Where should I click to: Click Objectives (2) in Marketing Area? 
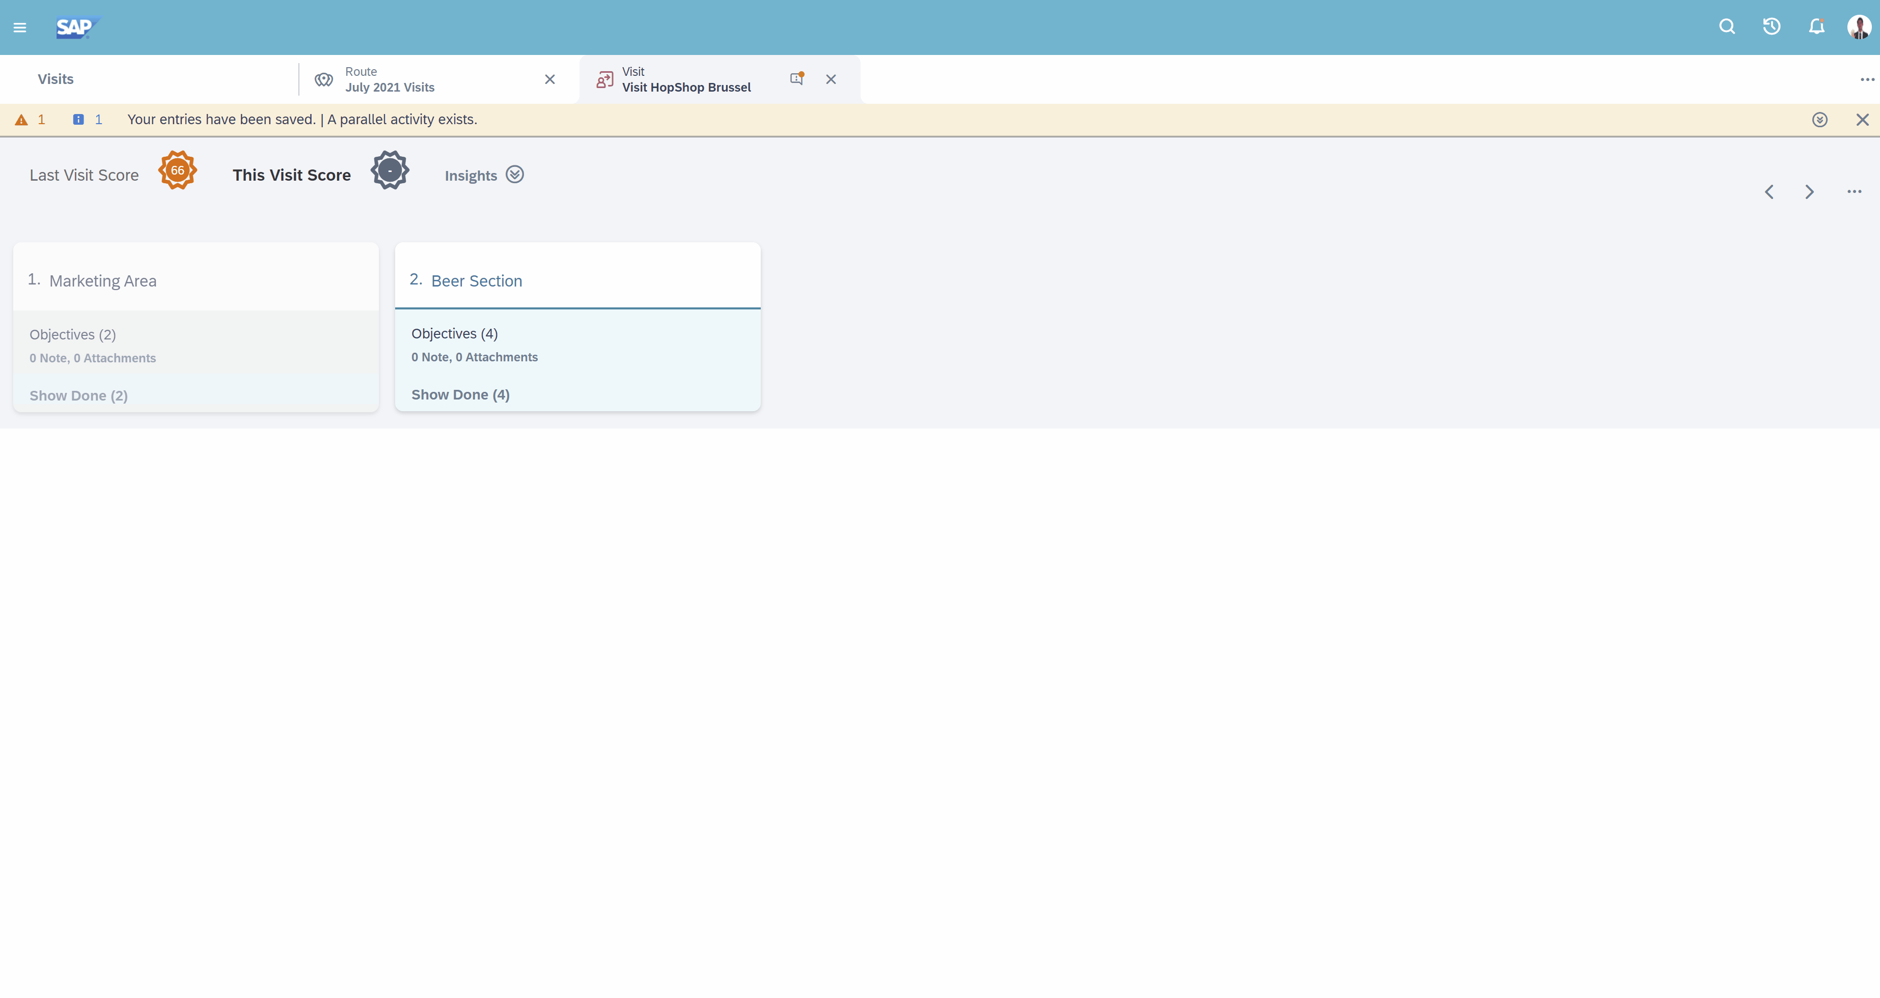72,334
